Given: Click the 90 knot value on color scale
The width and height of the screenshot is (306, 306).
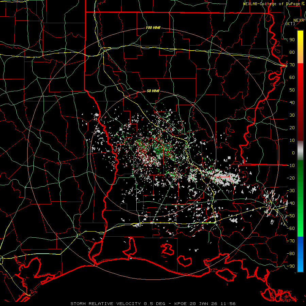Looking at the screenshot, I should [292, 40].
